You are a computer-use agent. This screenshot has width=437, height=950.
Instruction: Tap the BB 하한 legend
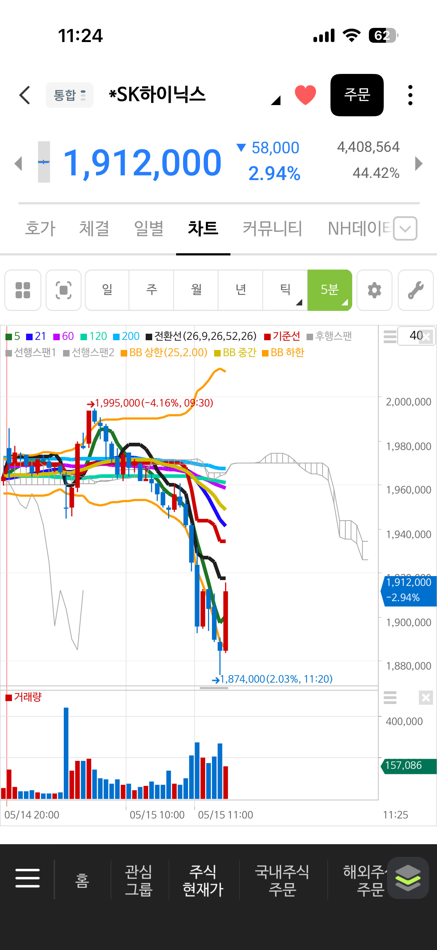point(283,353)
